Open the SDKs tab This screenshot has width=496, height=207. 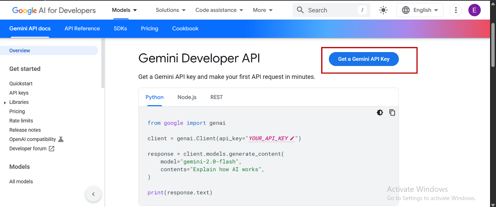pyautogui.click(x=120, y=28)
